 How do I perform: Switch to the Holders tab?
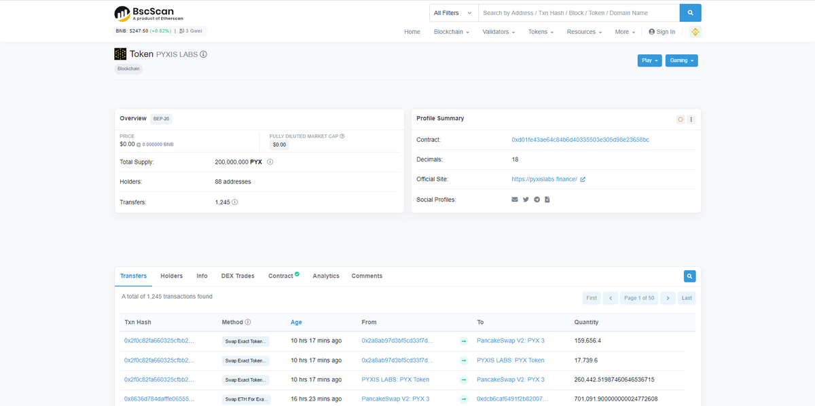tap(172, 276)
